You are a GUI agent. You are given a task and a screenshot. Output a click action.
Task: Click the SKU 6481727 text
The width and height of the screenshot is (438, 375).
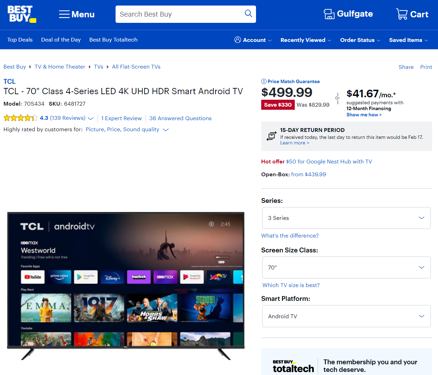(67, 104)
